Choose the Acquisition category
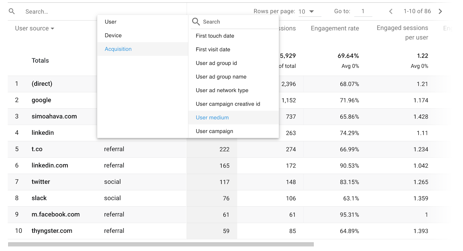This screenshot has height=251, width=463. [x=118, y=49]
